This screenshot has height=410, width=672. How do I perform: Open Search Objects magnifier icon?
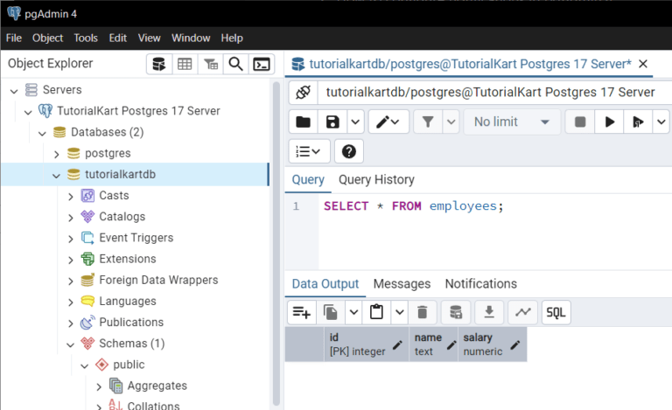pos(235,64)
